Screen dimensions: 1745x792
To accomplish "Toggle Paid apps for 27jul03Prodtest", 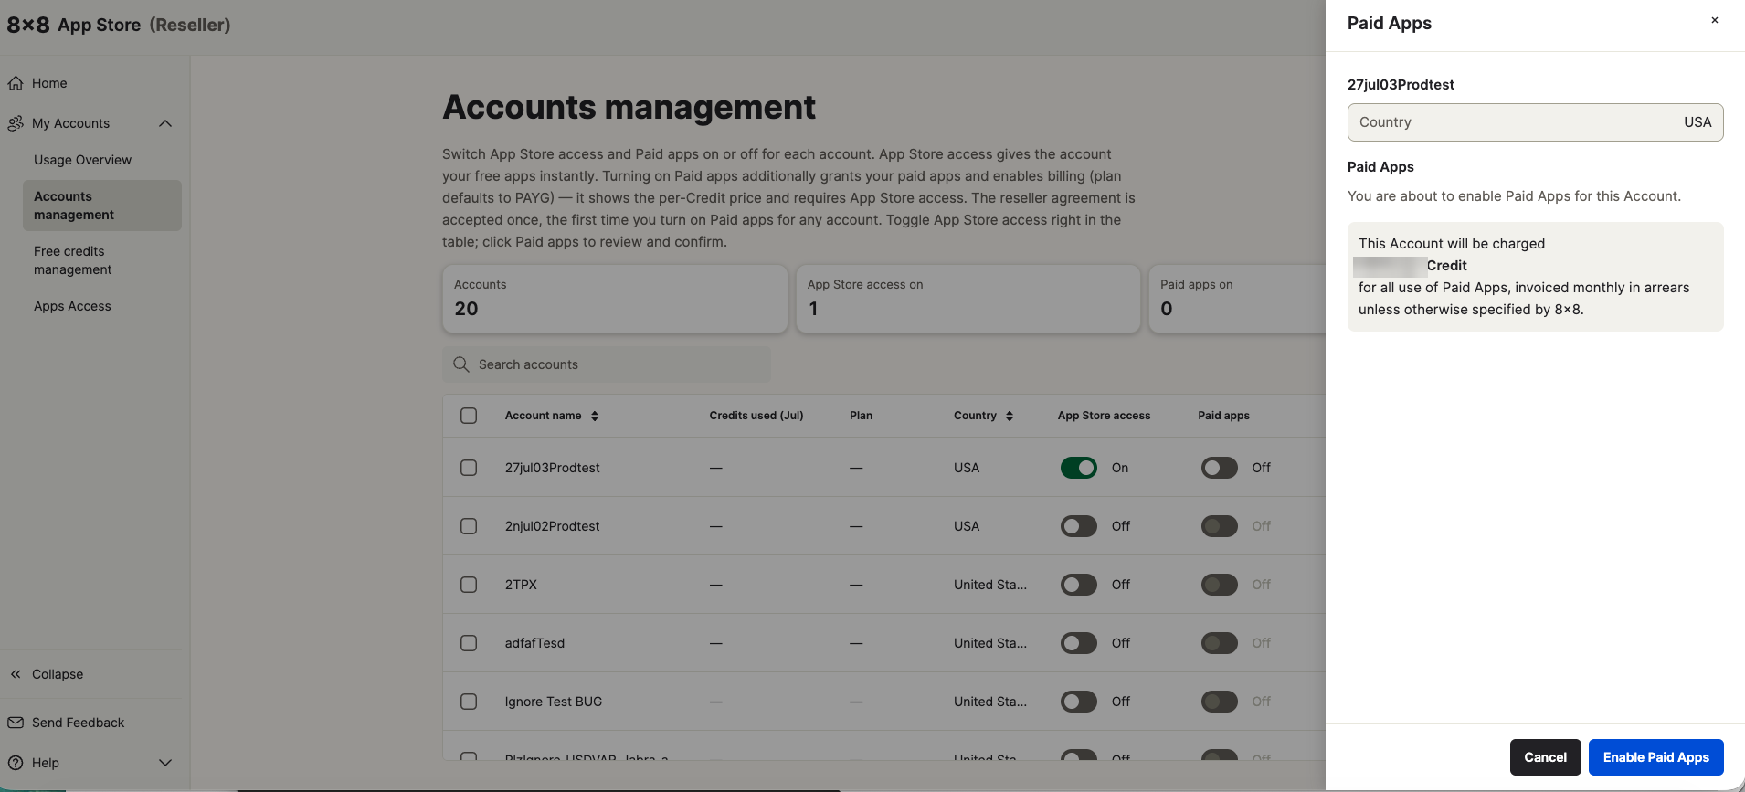I will point(1220,468).
